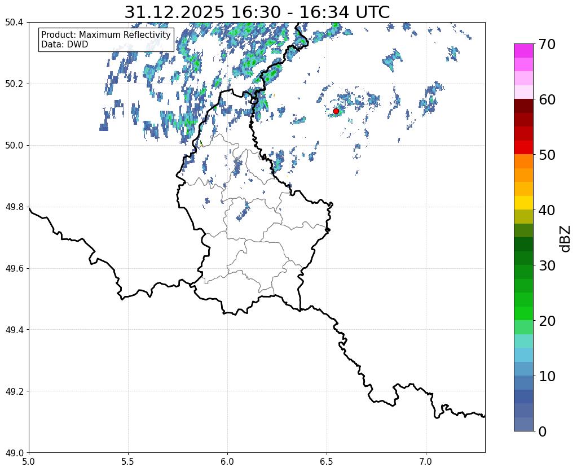577x471 pixels.
Task: Click colorbar tick label 20
Action: [x=547, y=321]
